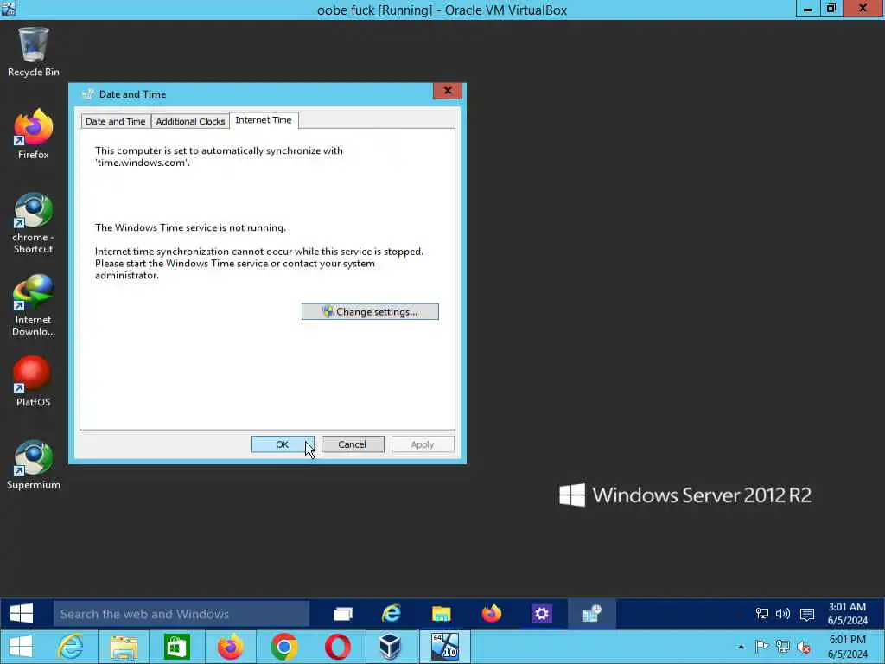Select the Firefox desktop shortcut
This screenshot has width=885, height=664.
coord(34,134)
